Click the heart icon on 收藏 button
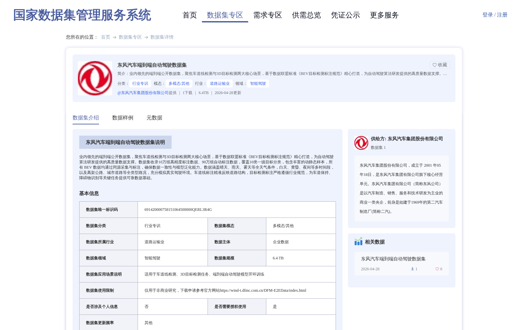 [435, 65]
